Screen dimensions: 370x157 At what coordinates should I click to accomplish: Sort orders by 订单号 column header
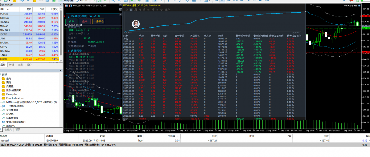pyautogui.click(x=50, y=136)
